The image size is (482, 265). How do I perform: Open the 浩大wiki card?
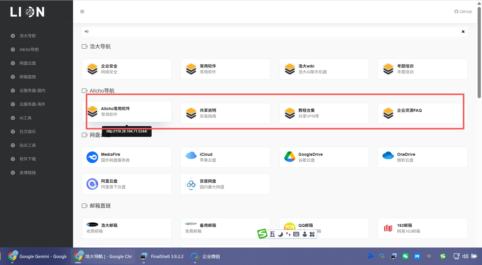tap(324, 69)
